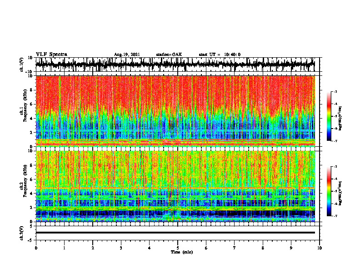Image resolution: width=360 pixels, height=278 pixels.
Task: Click the "8" kHz tick on ch.2 spectrogram axis
Action: click(31, 165)
